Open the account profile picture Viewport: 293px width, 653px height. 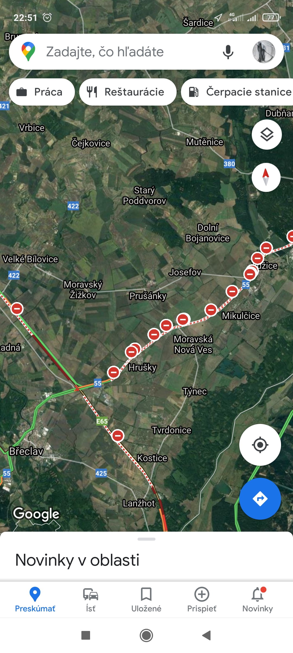264,52
